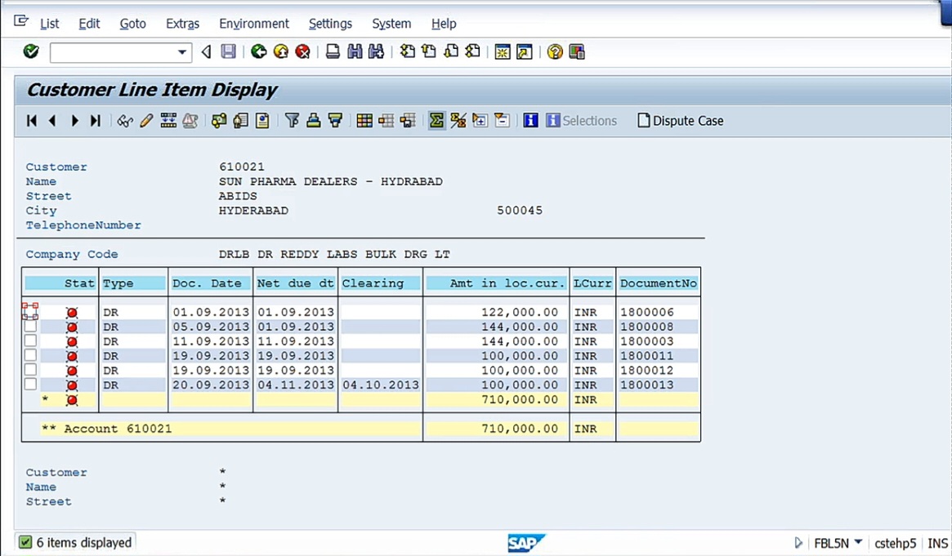Select checkbox for document 1800008
952x556 pixels.
pos(30,327)
